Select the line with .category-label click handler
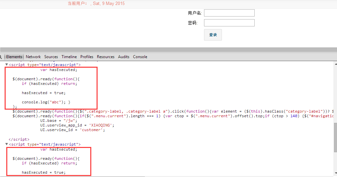This screenshot has width=337, height=177. pyautogui.click(x=173, y=111)
